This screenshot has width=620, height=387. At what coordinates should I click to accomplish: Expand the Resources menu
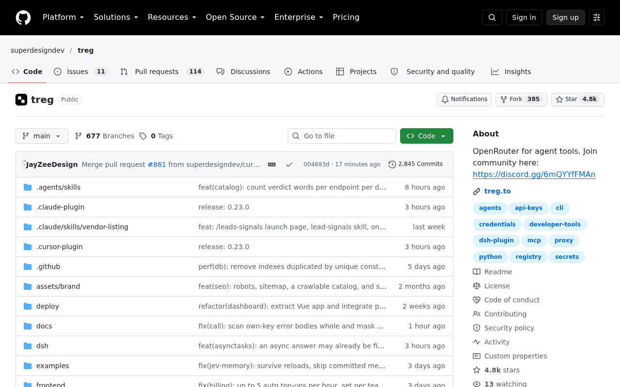pyautogui.click(x=172, y=17)
